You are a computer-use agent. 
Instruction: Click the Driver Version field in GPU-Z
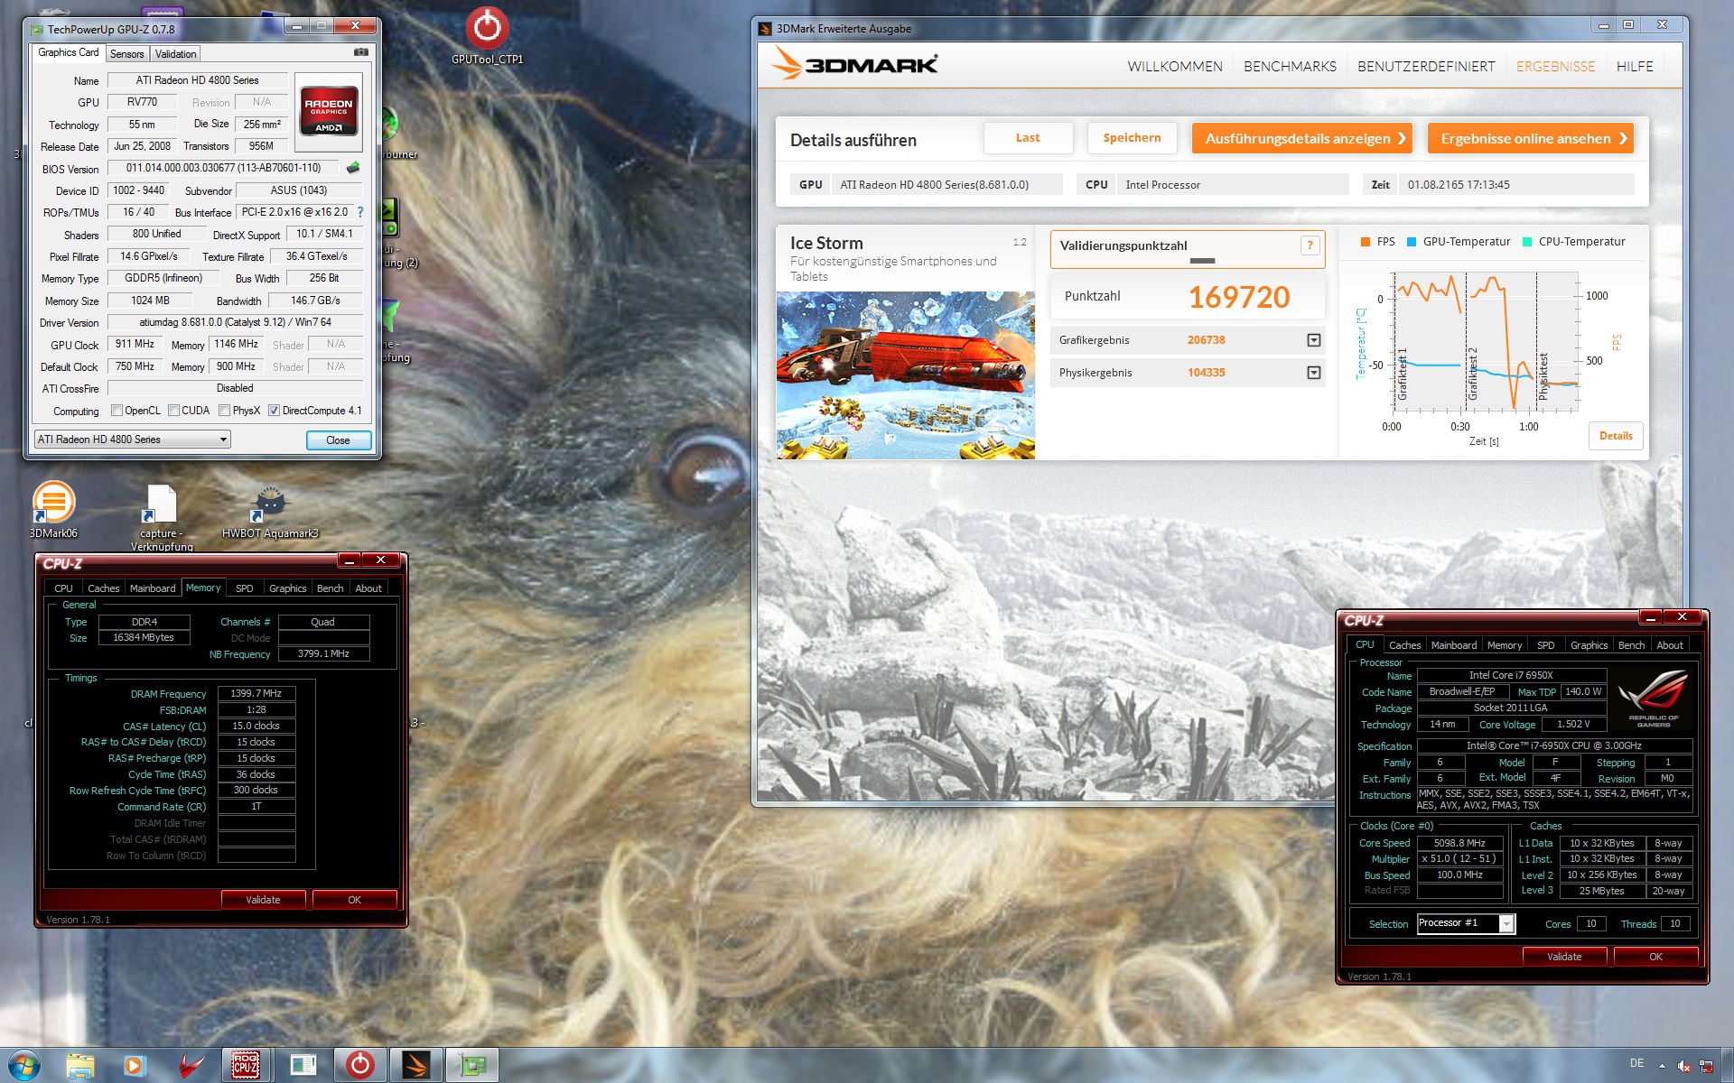coord(235,322)
